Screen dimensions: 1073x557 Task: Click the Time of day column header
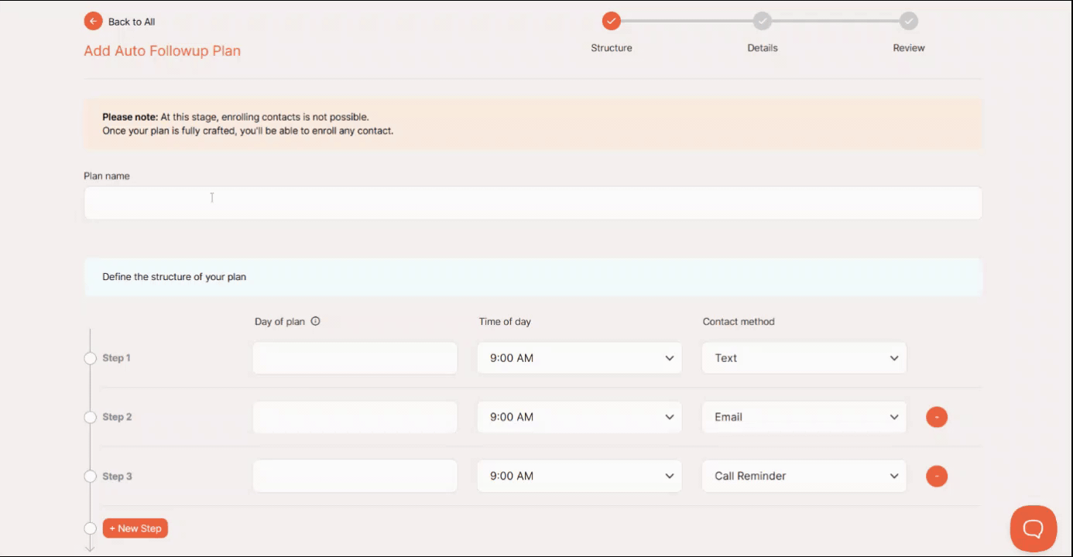click(505, 322)
